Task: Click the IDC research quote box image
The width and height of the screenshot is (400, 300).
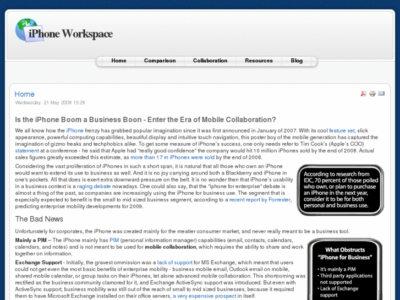Action: tap(341, 190)
